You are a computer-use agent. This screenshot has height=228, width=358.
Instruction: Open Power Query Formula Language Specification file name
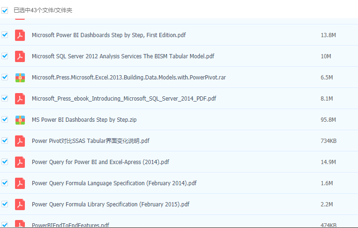point(114,183)
